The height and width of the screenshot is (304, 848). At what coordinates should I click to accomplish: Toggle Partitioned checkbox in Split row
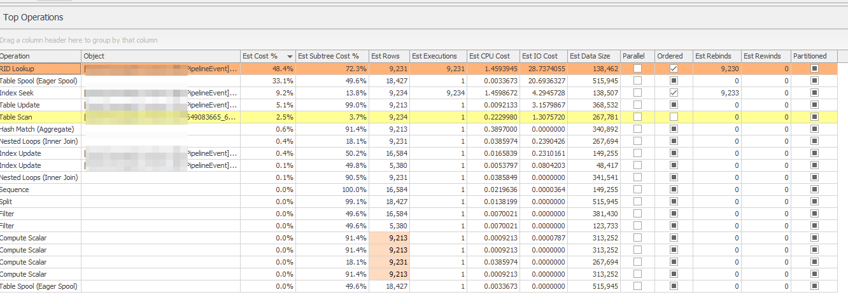pyautogui.click(x=814, y=202)
